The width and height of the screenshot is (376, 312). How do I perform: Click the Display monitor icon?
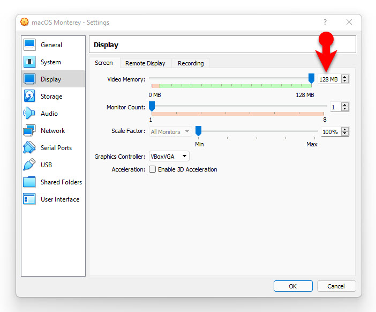tap(29, 79)
